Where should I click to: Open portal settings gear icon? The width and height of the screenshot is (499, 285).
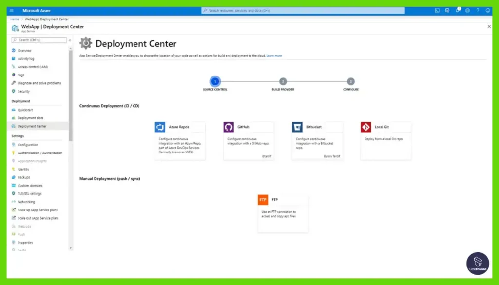[x=467, y=11]
